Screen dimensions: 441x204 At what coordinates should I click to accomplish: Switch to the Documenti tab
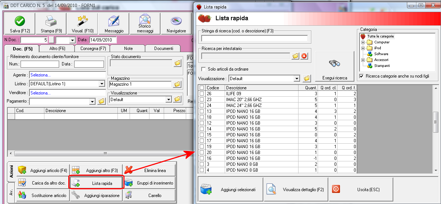pos(163,48)
